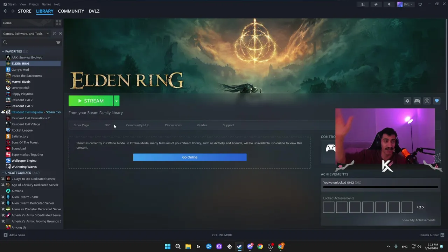Viewport: 448px width, 252px height.
Task: Open the View menu
Action: [x=23, y=4]
